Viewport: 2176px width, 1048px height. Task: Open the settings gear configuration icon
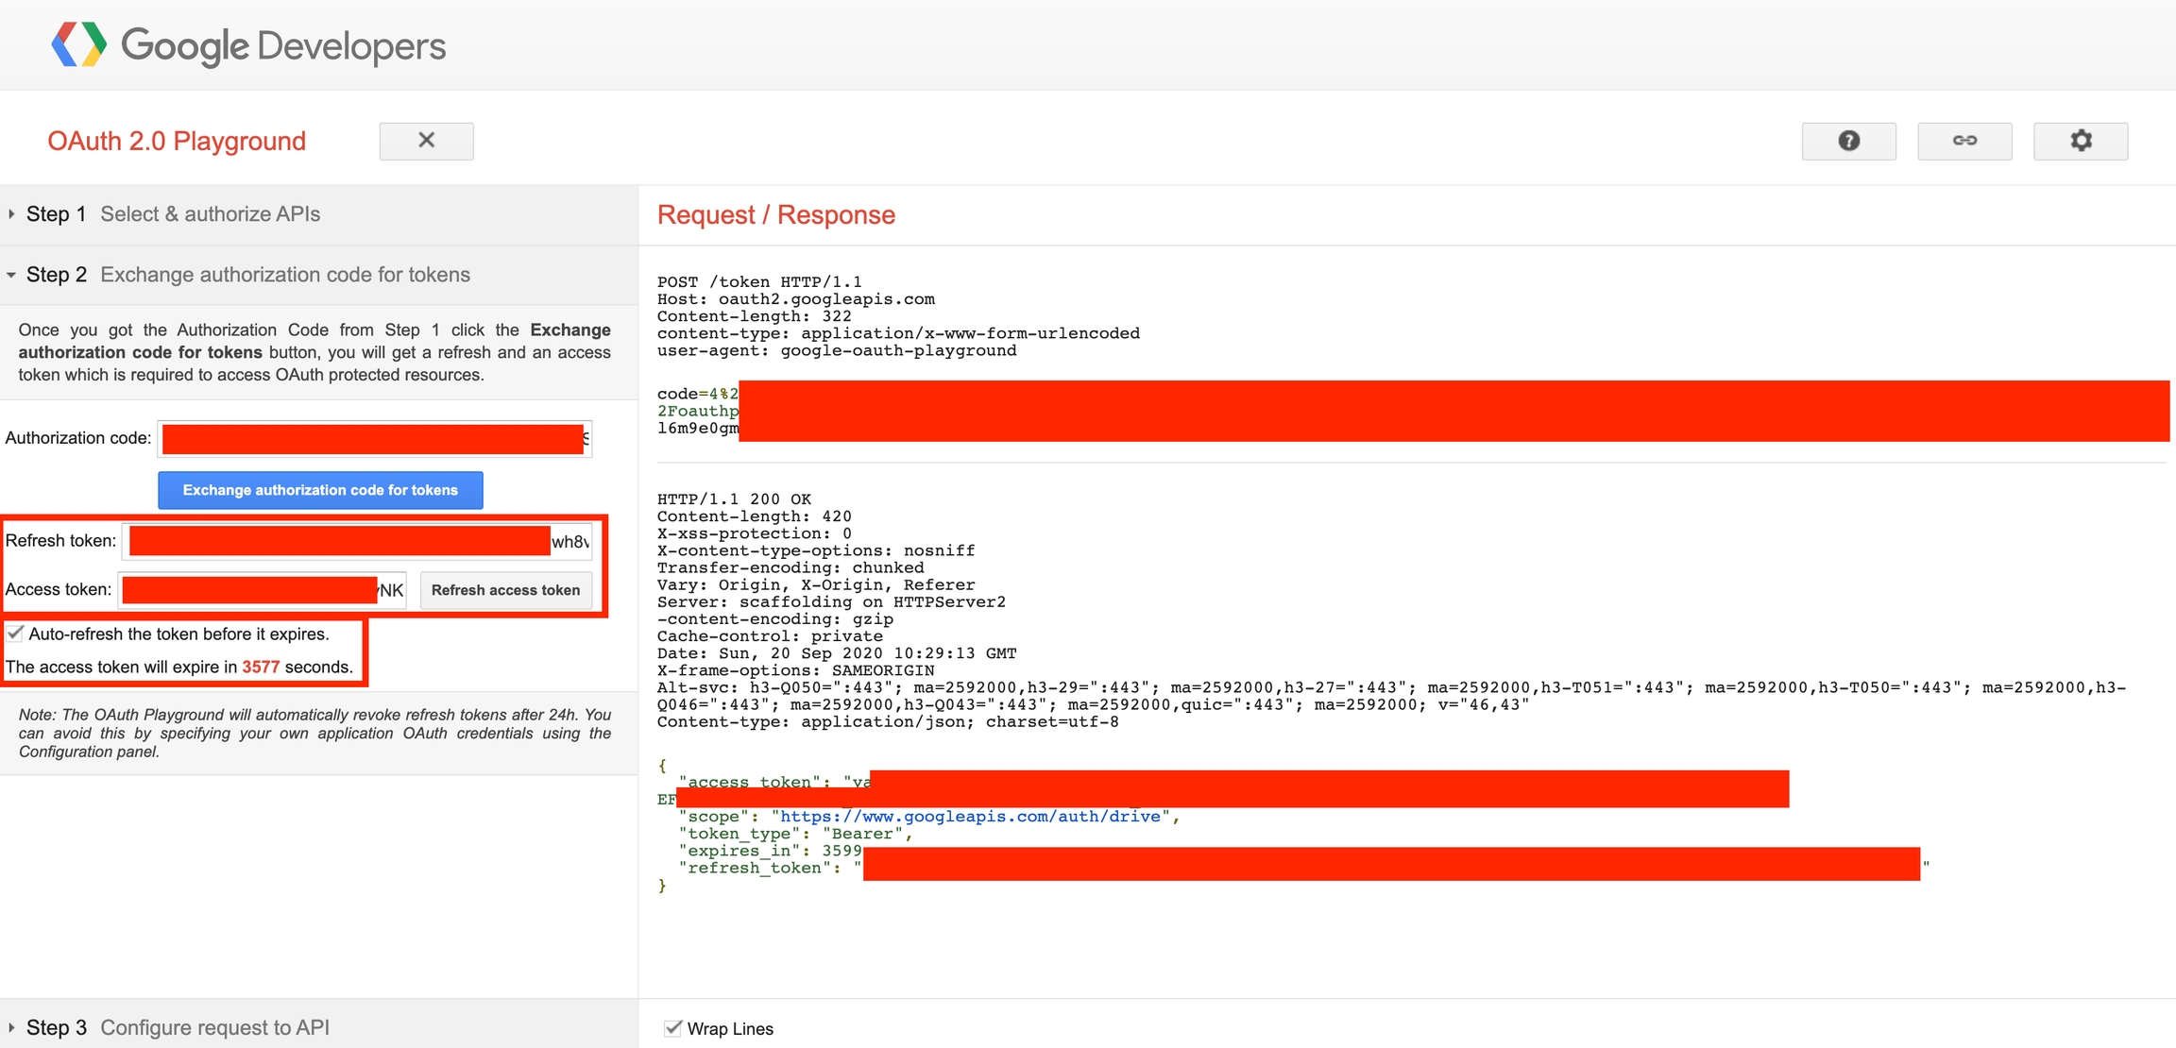[2081, 141]
